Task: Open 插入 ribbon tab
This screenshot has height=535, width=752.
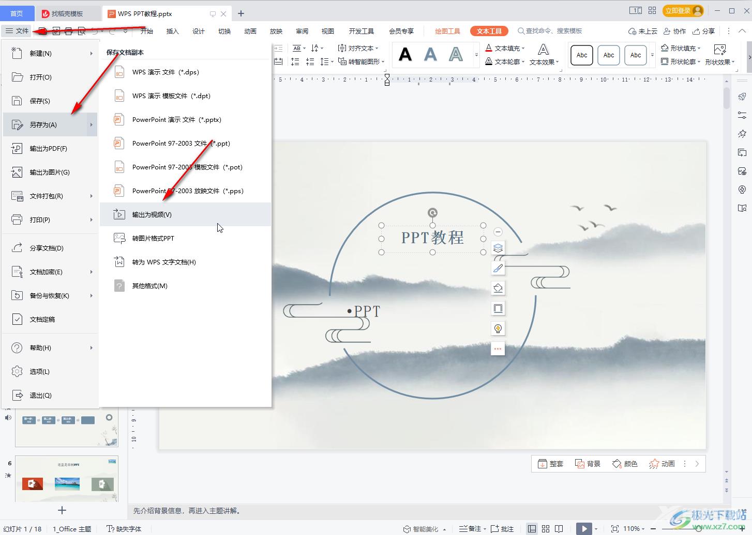Action: 173,31
